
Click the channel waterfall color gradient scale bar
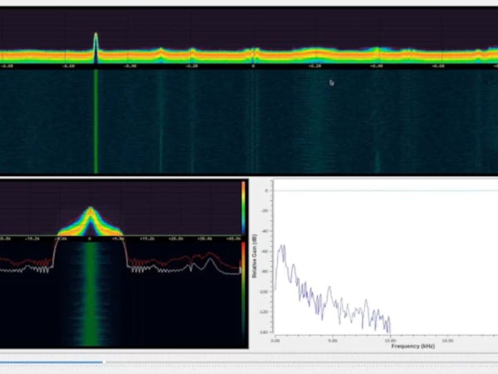pos(244,293)
